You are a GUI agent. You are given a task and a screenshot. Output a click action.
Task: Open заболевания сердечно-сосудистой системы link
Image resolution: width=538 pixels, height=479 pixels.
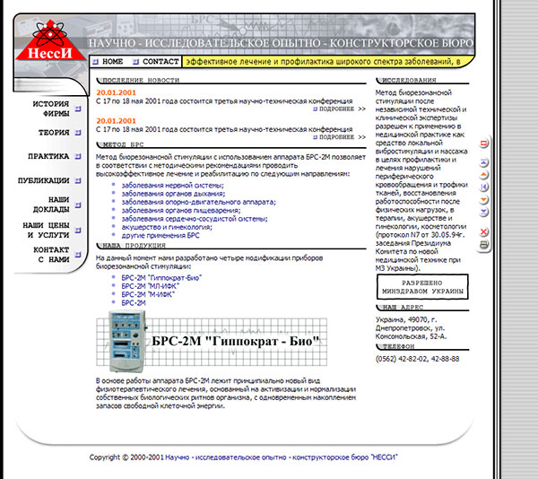(195, 219)
